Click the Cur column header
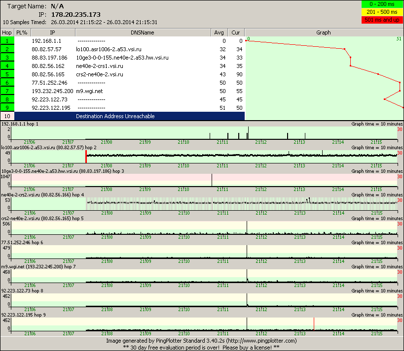The height and width of the screenshot is (351, 404). (x=236, y=32)
